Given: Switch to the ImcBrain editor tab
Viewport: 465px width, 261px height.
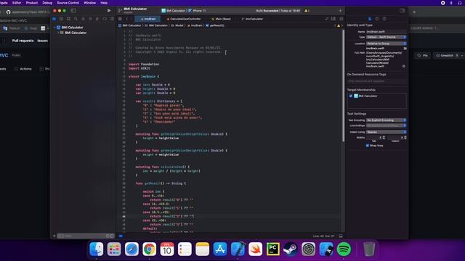Looking at the screenshot, I should pyautogui.click(x=148, y=19).
